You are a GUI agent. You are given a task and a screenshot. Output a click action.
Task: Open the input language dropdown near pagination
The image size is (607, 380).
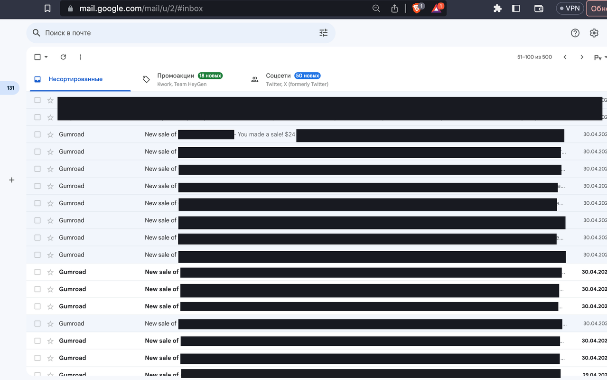point(600,57)
